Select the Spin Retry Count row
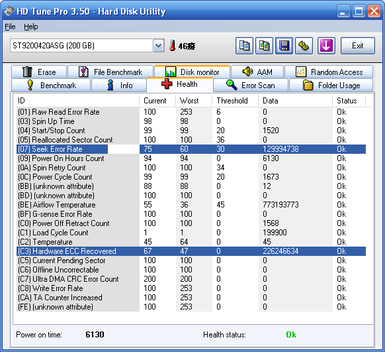The image size is (385, 352). coord(191,168)
